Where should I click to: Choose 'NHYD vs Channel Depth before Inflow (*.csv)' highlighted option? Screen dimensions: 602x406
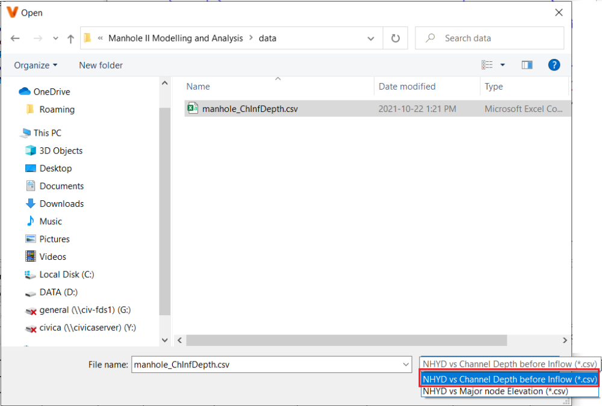click(x=510, y=379)
